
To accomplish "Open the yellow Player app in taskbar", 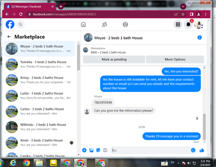I will pyautogui.click(x=53, y=163).
